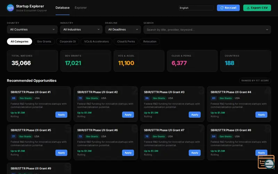Viewport: 278px width, 174px height.
Task: Click the Gov Grants tag on Grant #7
Action: click(x=159, y=136)
